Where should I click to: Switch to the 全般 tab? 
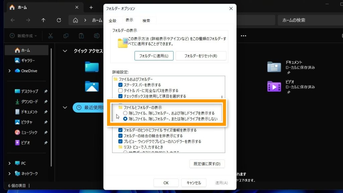pyautogui.click(x=113, y=20)
